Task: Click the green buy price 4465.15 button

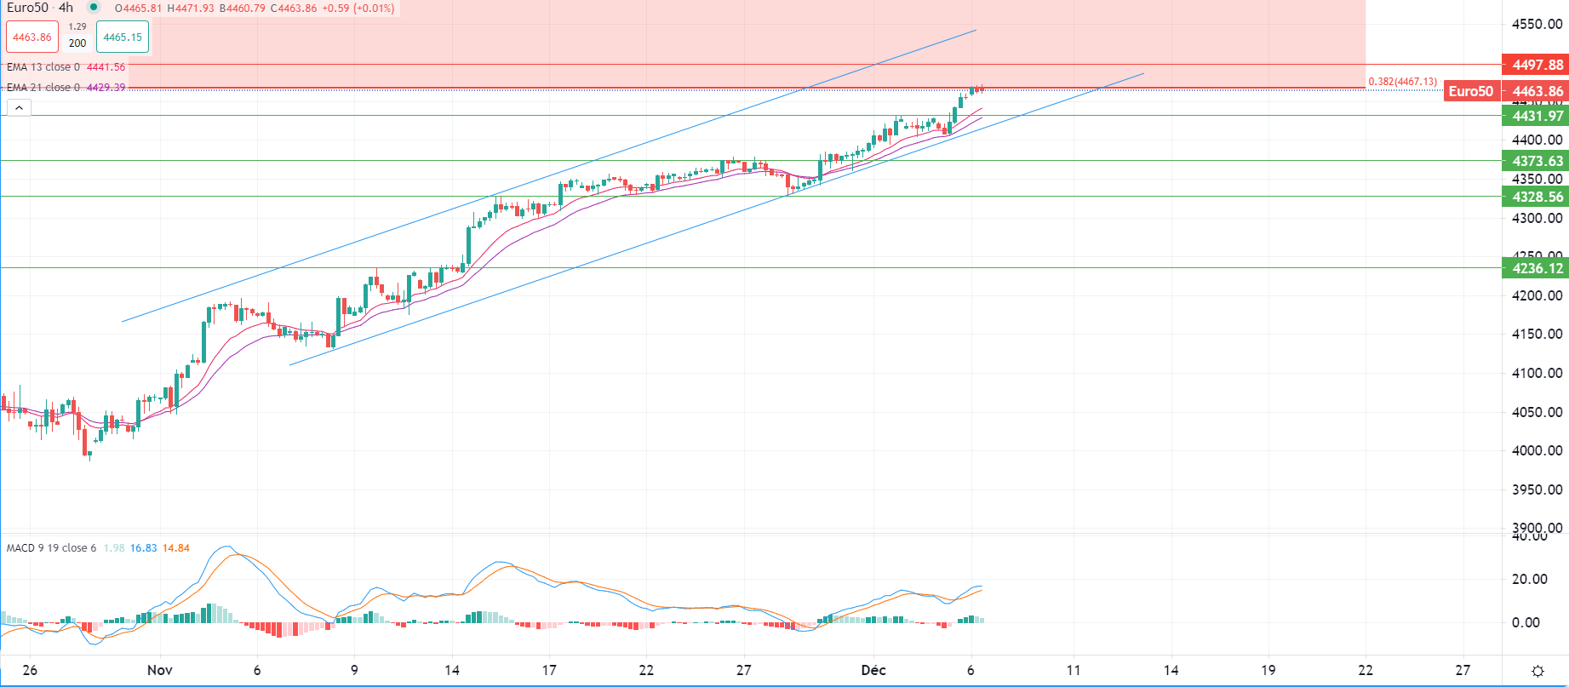Action: point(123,37)
